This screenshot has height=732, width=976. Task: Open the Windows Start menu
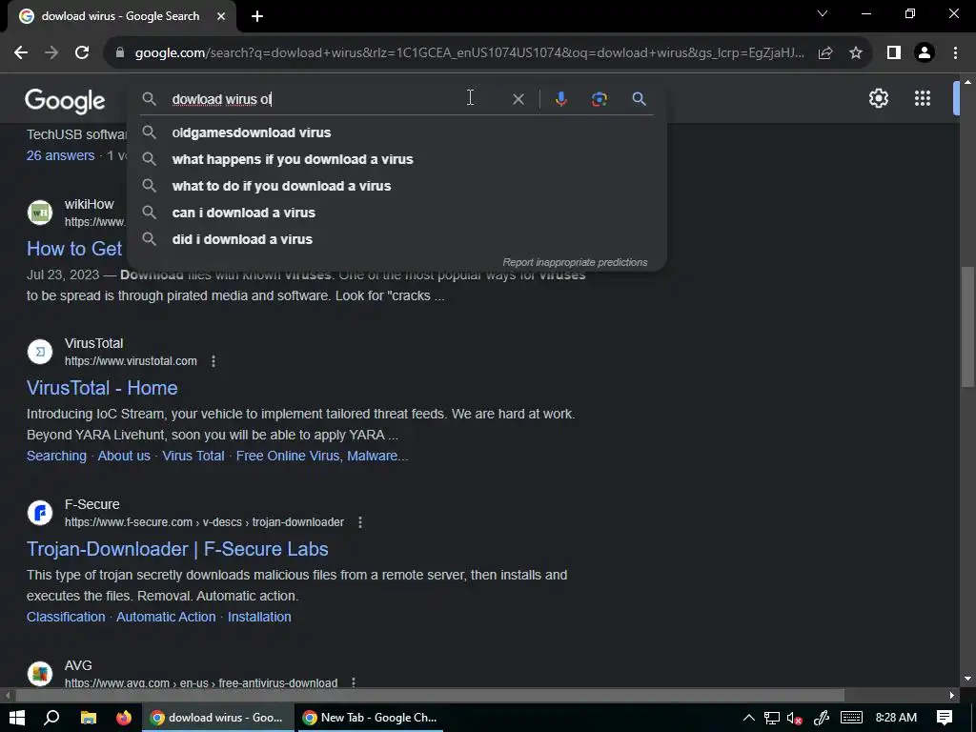click(x=17, y=718)
